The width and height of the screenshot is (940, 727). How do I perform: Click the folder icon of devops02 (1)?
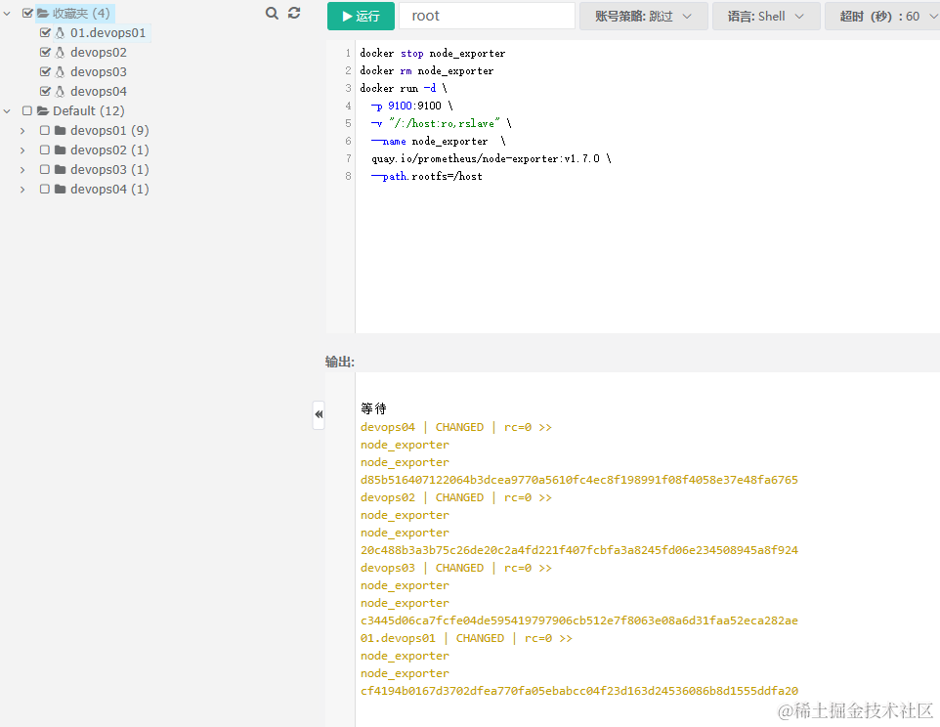click(60, 150)
